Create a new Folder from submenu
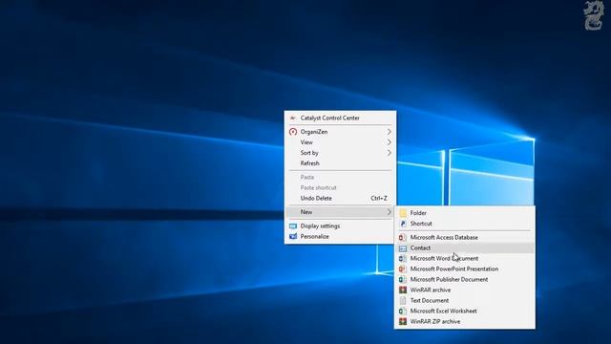Image resolution: width=611 pixels, height=344 pixels. coord(465,213)
